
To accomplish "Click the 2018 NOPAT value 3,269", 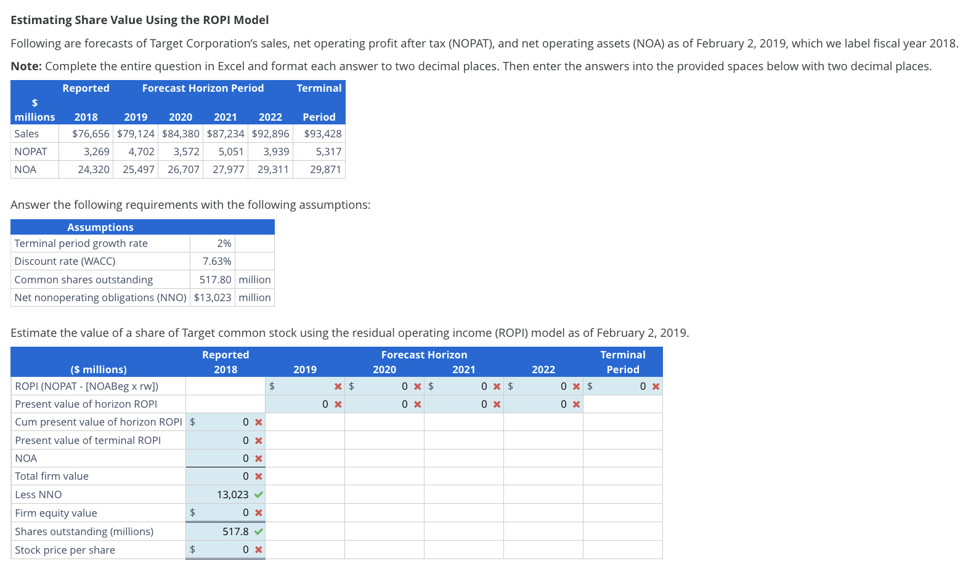I will point(97,151).
